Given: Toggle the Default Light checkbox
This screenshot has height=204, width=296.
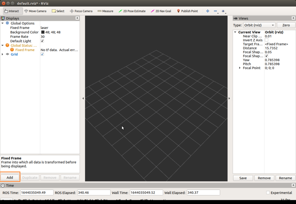Looking at the screenshot, I should (42, 41).
